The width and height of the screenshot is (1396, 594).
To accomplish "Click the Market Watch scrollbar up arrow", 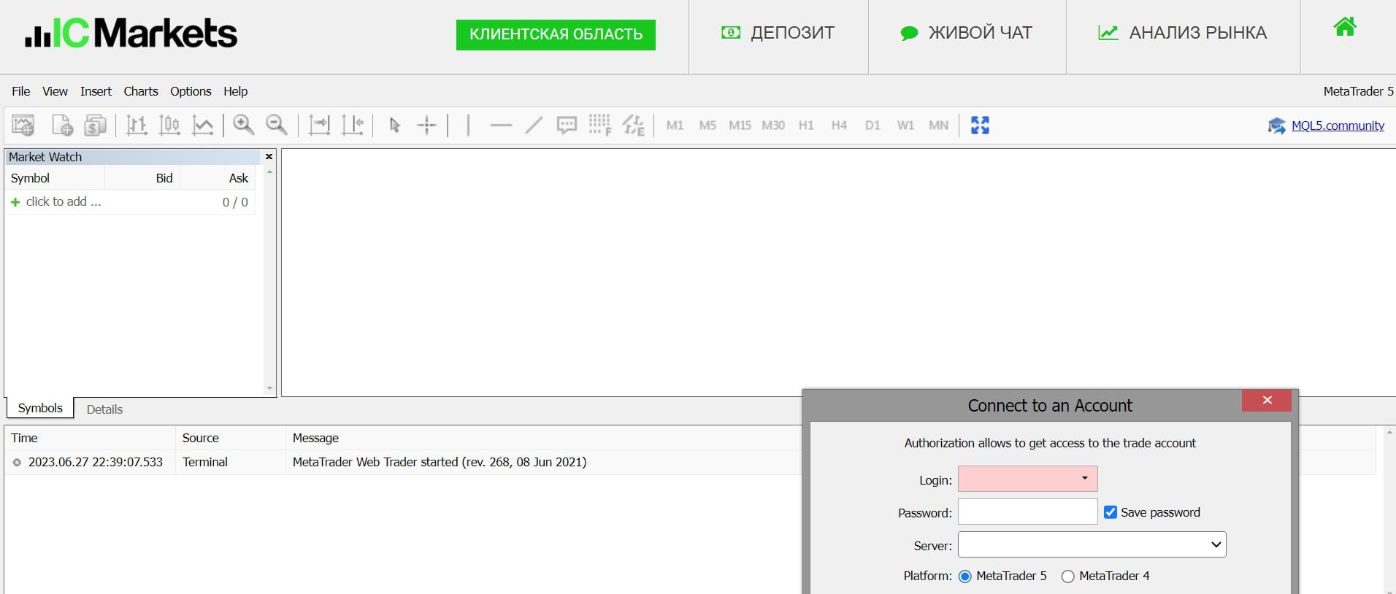I will pyautogui.click(x=269, y=171).
